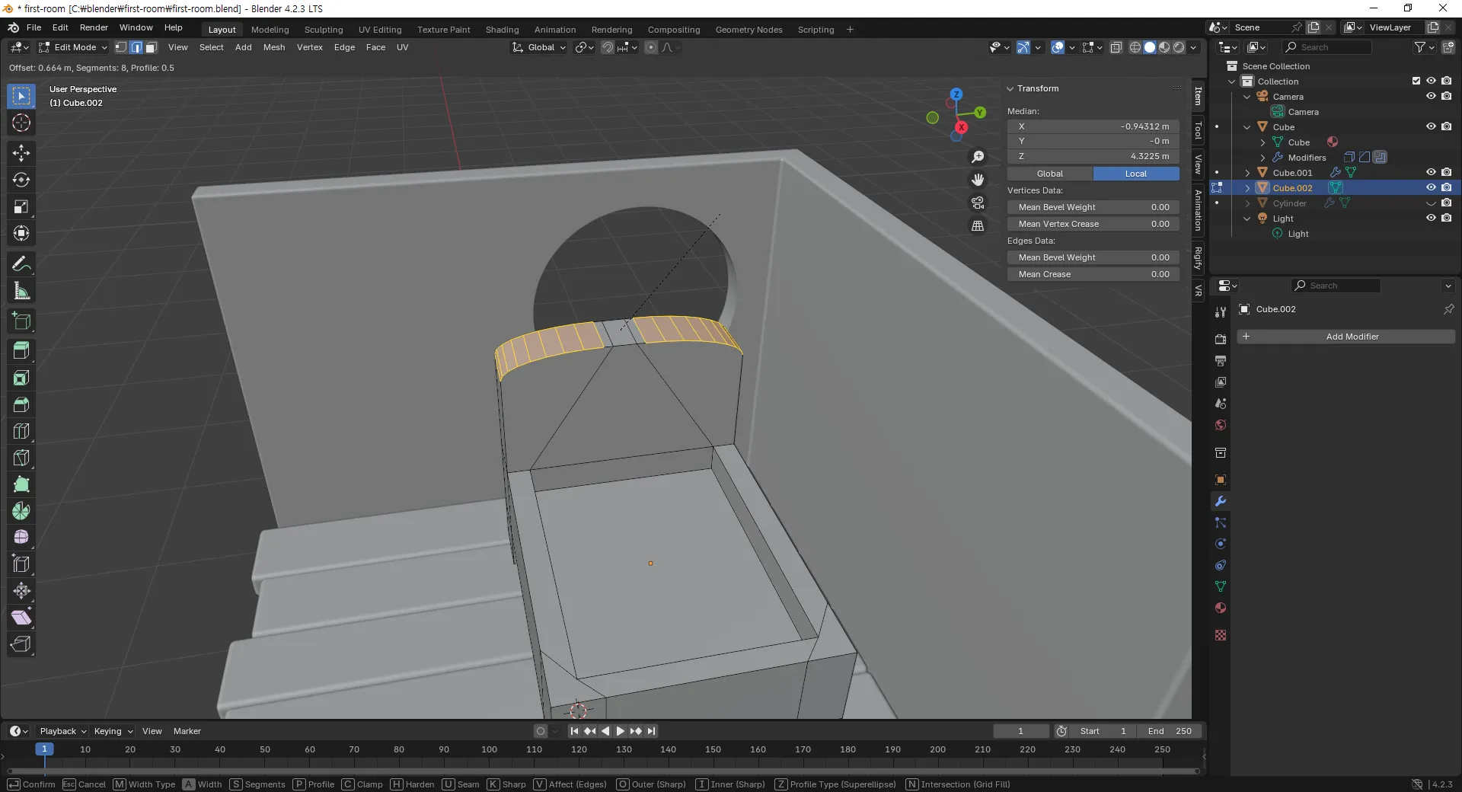This screenshot has width=1462, height=792.
Task: Select the Knife tool
Action: pyautogui.click(x=21, y=458)
